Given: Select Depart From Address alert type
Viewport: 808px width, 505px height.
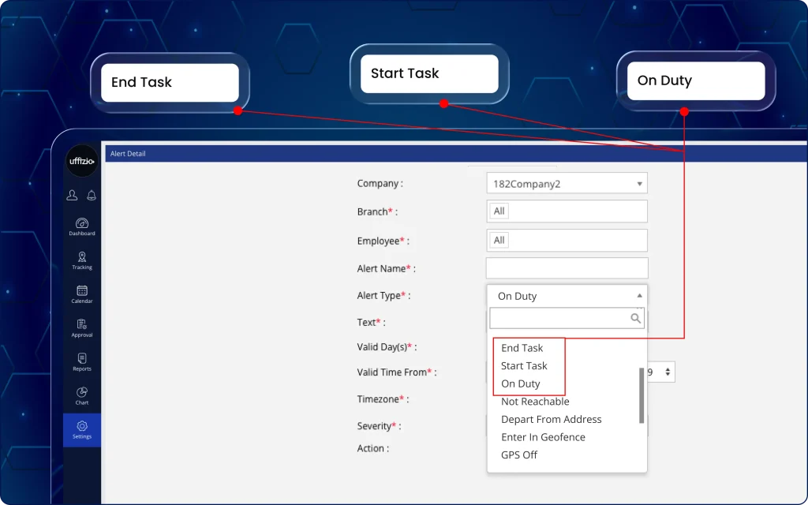Looking at the screenshot, I should tap(552, 420).
